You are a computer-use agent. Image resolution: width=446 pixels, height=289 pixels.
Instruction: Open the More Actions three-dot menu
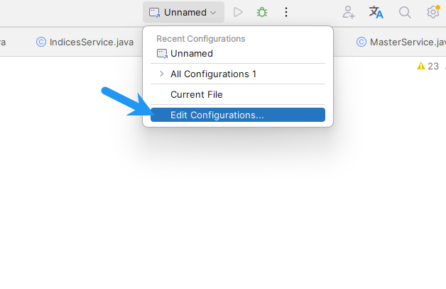286,12
